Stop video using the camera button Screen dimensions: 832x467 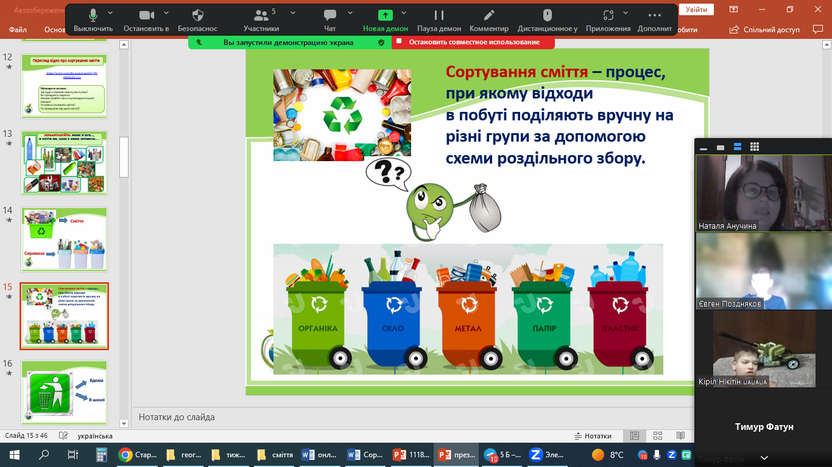coord(146,15)
